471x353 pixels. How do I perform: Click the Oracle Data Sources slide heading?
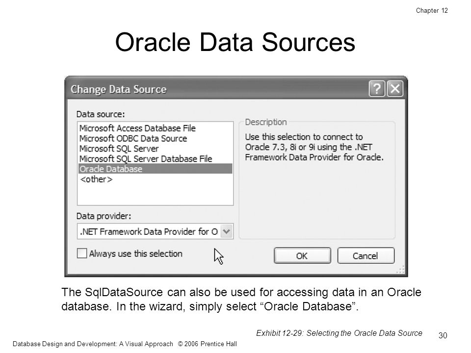point(235,42)
